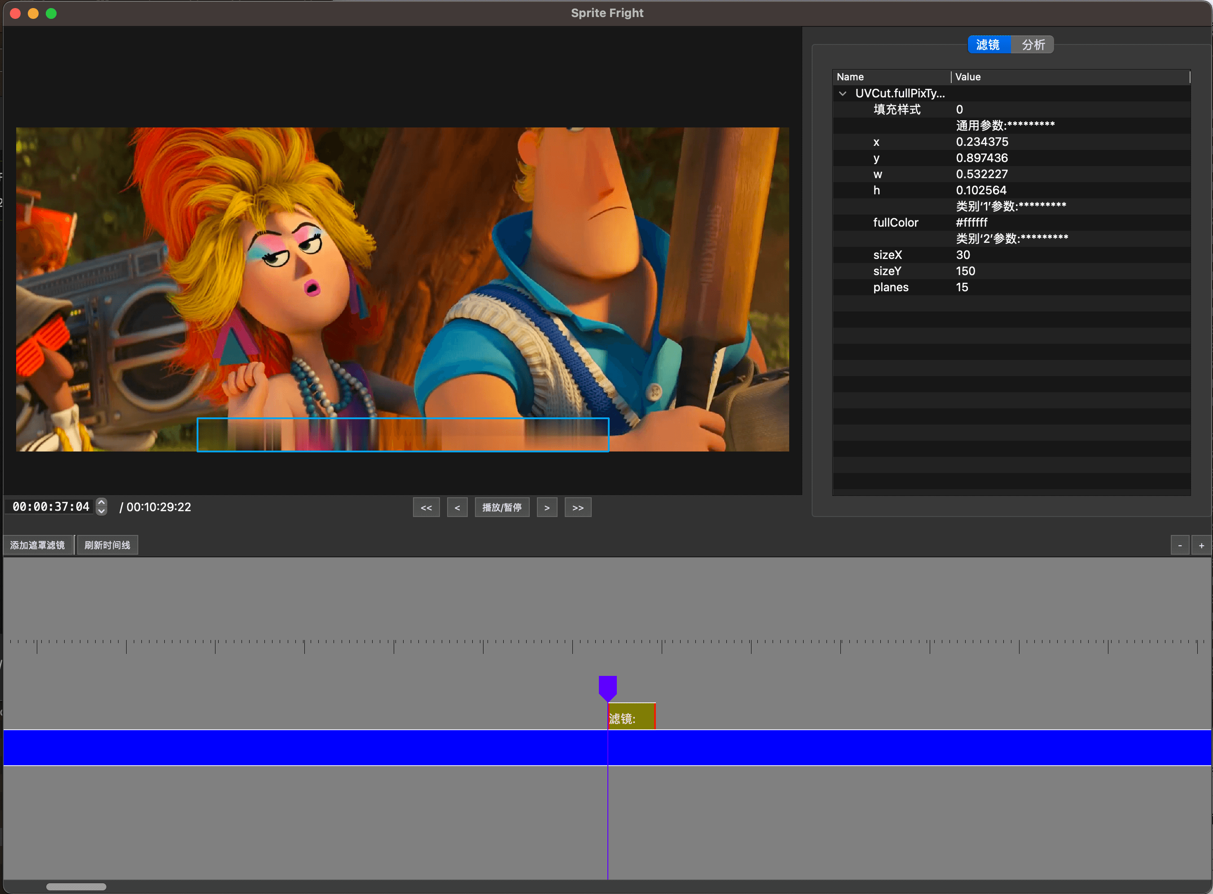Click the 添加遮罩滤镜 button

[x=37, y=545]
